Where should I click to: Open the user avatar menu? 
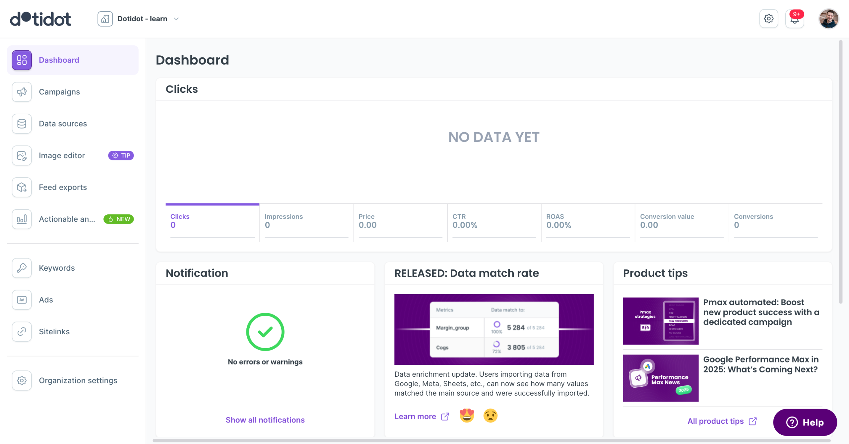point(828,19)
